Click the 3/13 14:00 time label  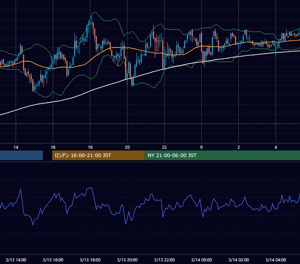click(x=16, y=260)
